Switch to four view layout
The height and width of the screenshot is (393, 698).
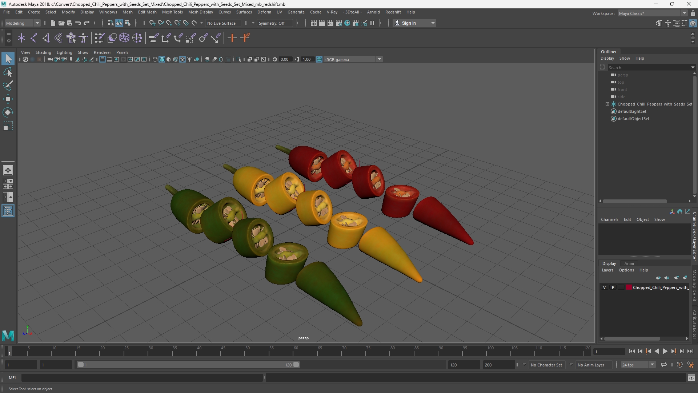tap(8, 184)
